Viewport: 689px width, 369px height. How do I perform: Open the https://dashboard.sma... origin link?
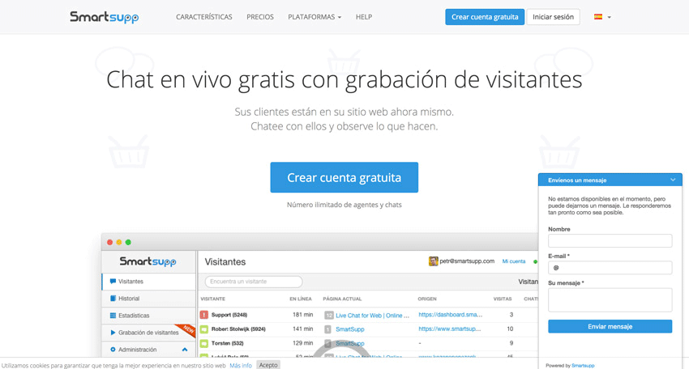(451, 315)
